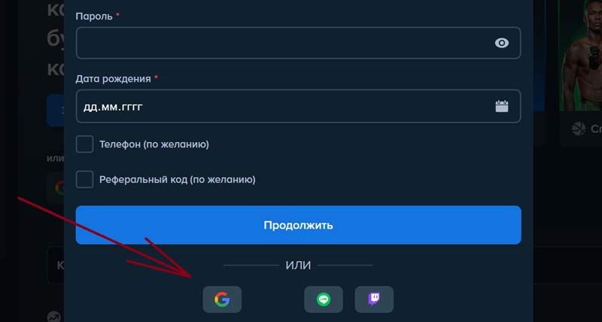Viewport: 602px width, 322px height.
Task: Click the Телефон (по желанию) label text
Action: 154,144
